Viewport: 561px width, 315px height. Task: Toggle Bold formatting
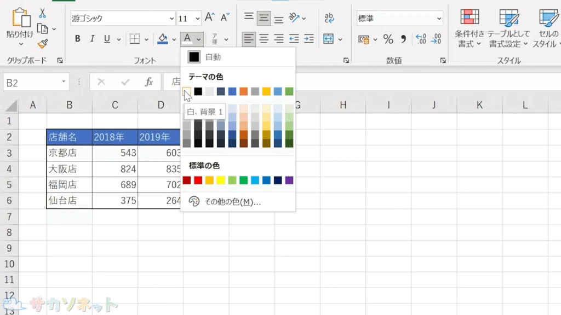click(77, 39)
